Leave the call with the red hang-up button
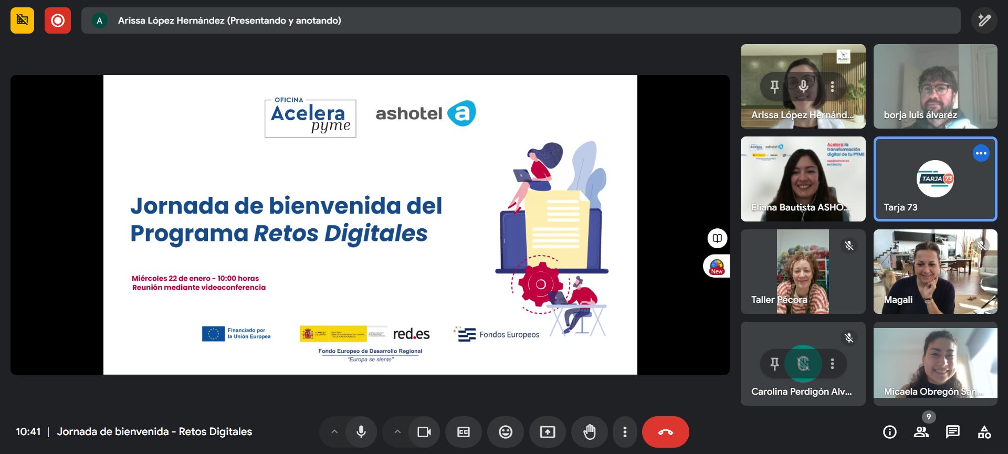Screen dimensions: 1008x454 click(666, 432)
